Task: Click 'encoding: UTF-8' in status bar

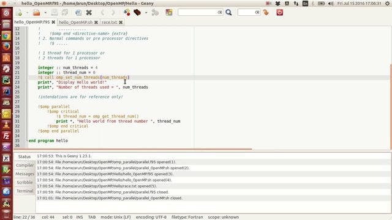Action: [x=151, y=217]
